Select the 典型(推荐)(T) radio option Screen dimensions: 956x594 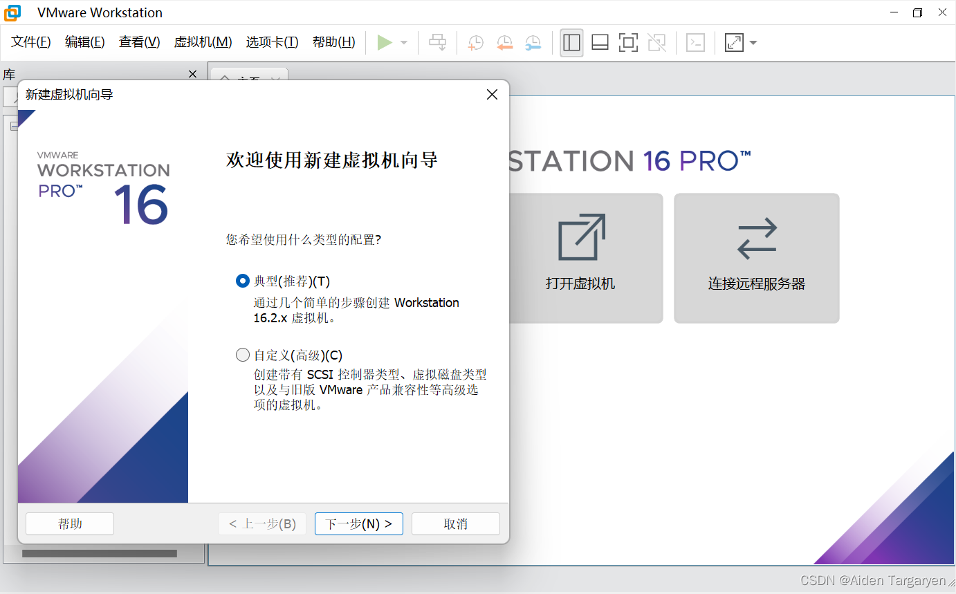pos(242,281)
